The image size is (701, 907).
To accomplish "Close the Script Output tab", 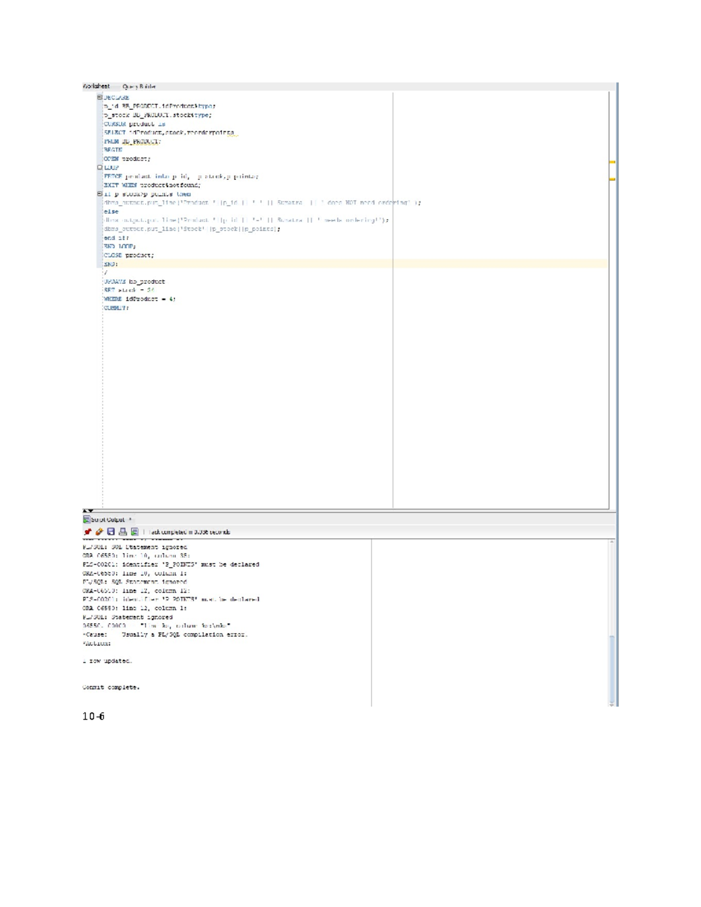I will (131, 519).
